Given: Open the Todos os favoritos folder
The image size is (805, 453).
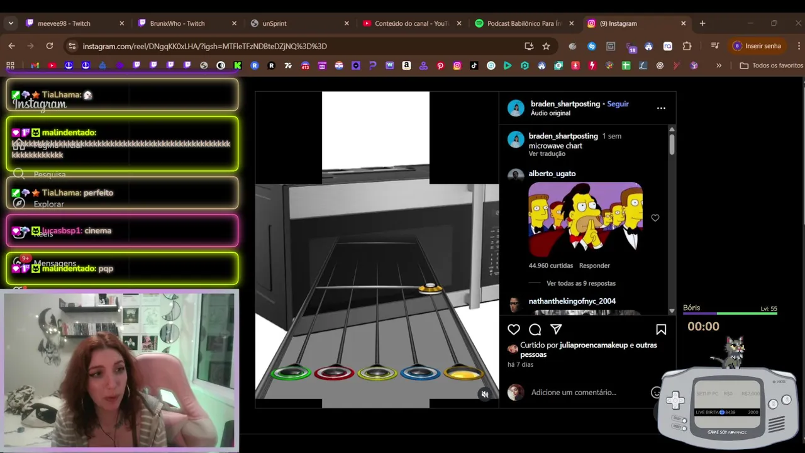Looking at the screenshot, I should click(x=772, y=65).
